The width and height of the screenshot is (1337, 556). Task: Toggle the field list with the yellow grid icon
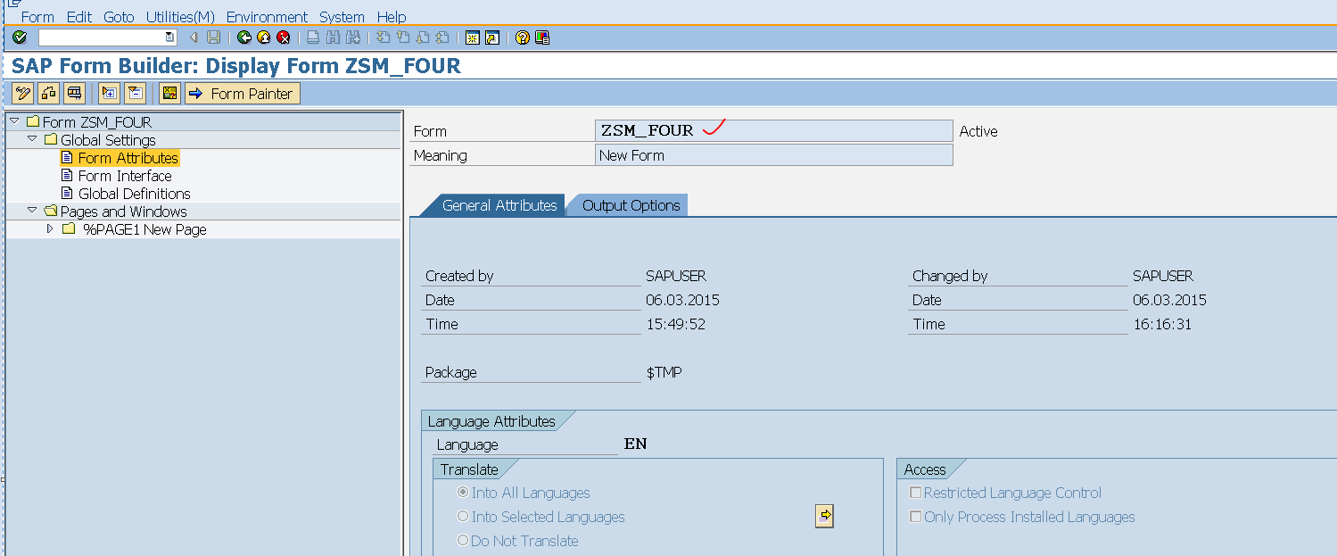[169, 93]
